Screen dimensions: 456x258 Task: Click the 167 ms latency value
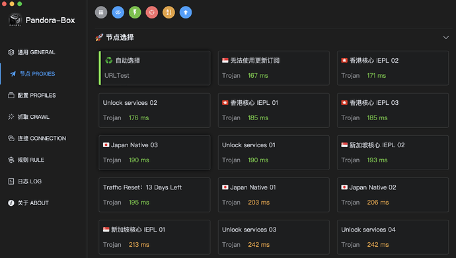pos(258,75)
